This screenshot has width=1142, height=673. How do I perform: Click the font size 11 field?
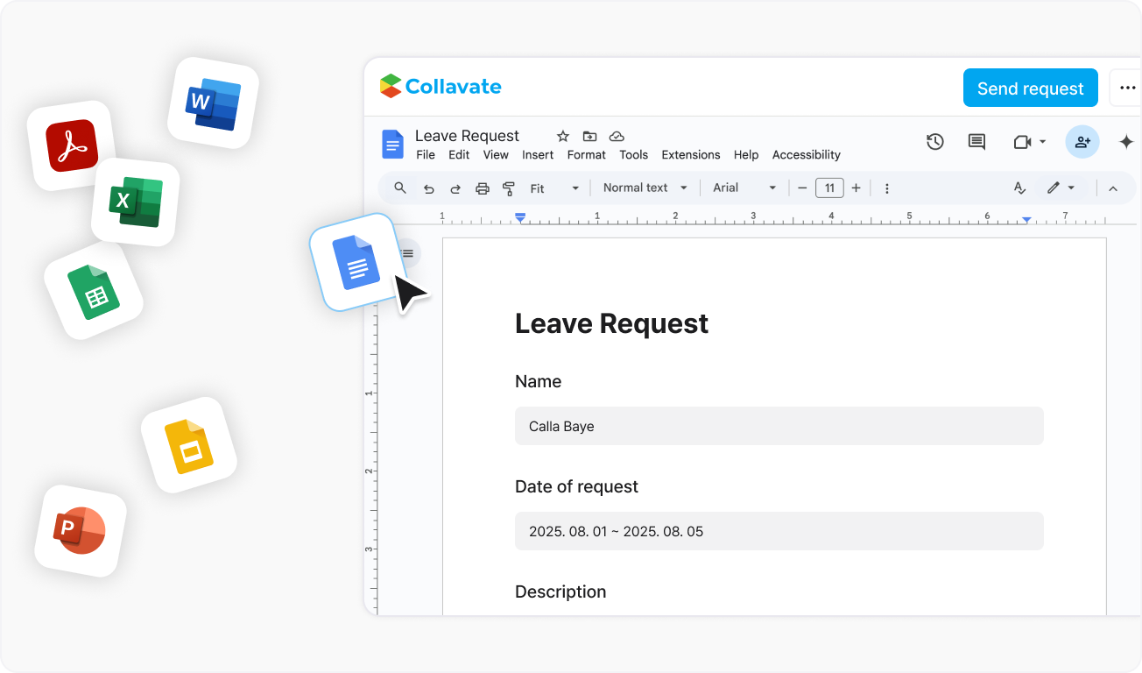829,188
